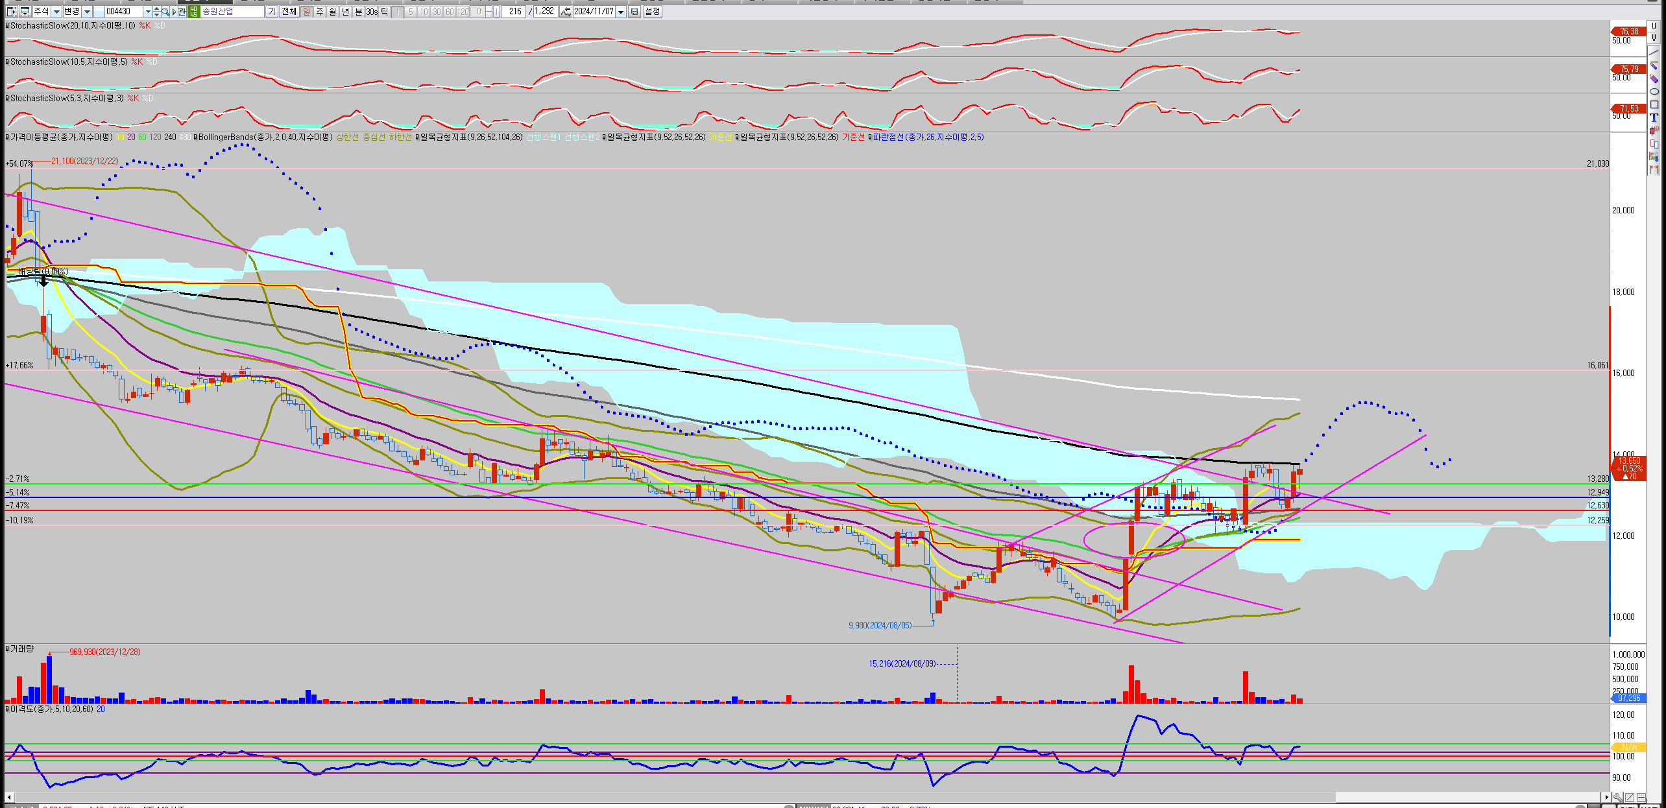Click the 파란점선(종가,26,지수이평,2,5) label
The width and height of the screenshot is (1666, 808).
928,137
